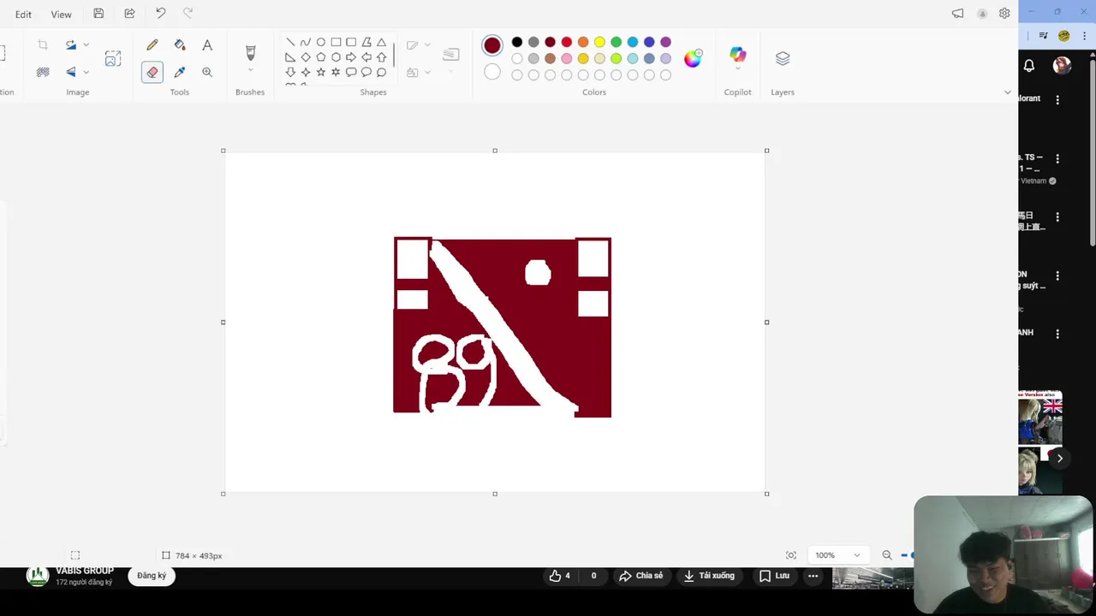Select the Pentagon shape

point(321,57)
